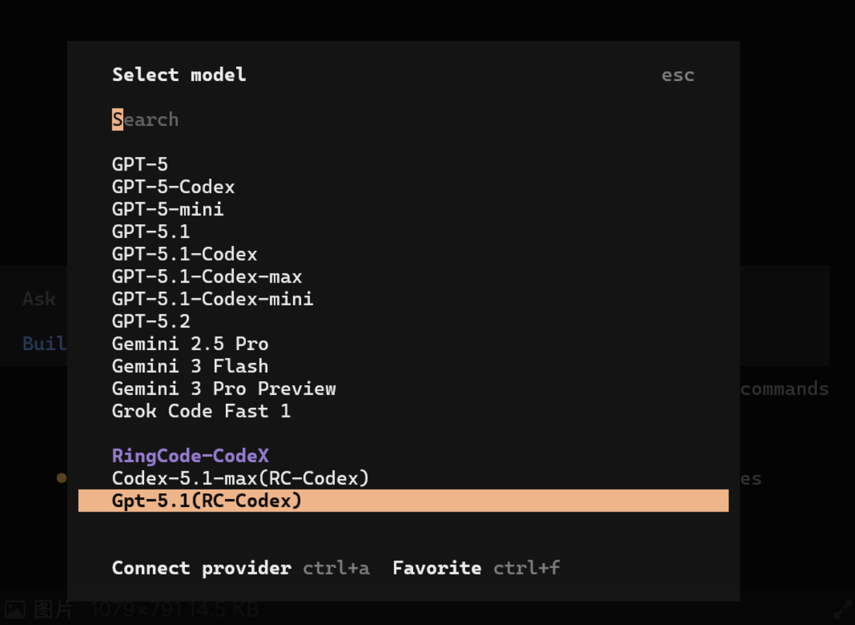Select Grok Code Fast 1
Viewport: 855px width, 625px height.
click(x=201, y=410)
